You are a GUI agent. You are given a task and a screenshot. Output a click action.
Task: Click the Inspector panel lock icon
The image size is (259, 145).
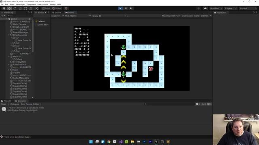(x=254, y=12)
